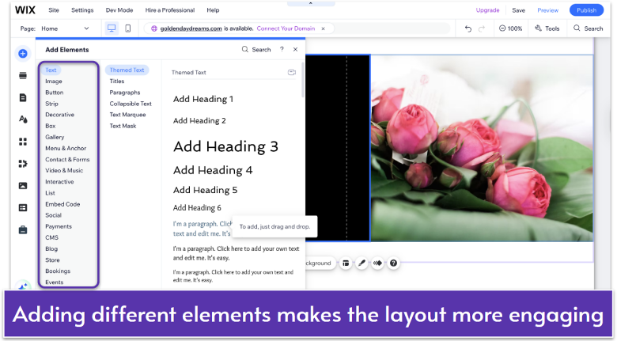The width and height of the screenshot is (617, 341).
Task: Switch to mobile view icon
Action: (x=128, y=28)
